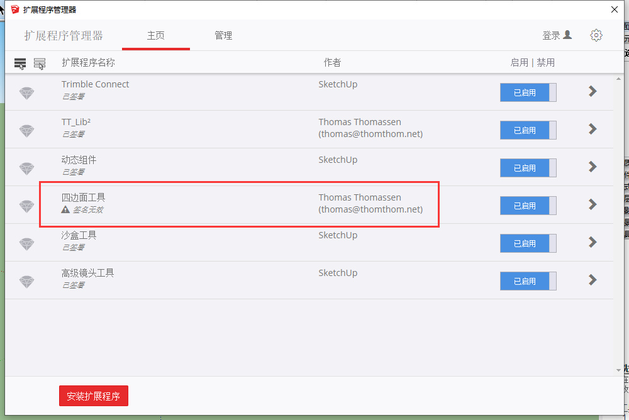Expand details chevron for 四边面工具
The width and height of the screenshot is (629, 420).
(x=593, y=204)
